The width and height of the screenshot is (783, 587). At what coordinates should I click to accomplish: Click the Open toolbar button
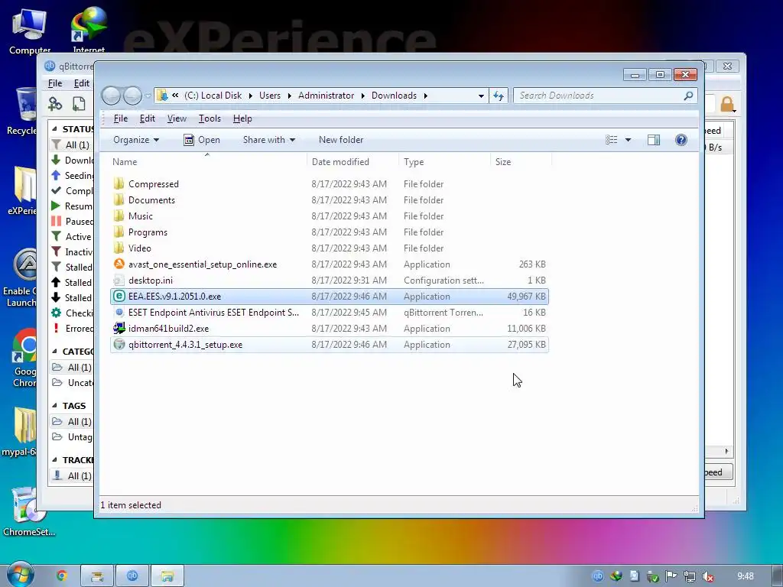pyautogui.click(x=202, y=140)
